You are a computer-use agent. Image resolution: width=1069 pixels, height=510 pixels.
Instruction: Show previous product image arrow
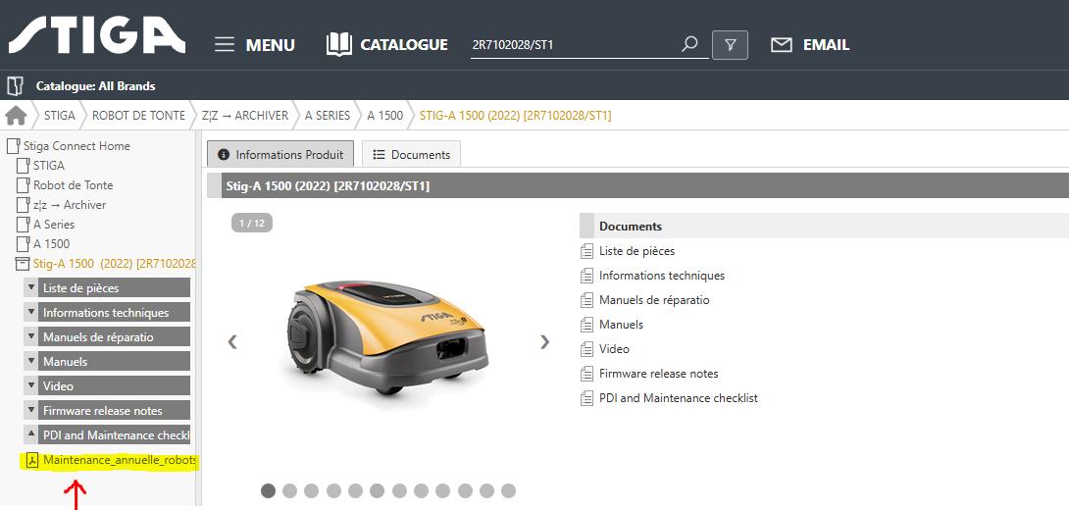click(232, 341)
